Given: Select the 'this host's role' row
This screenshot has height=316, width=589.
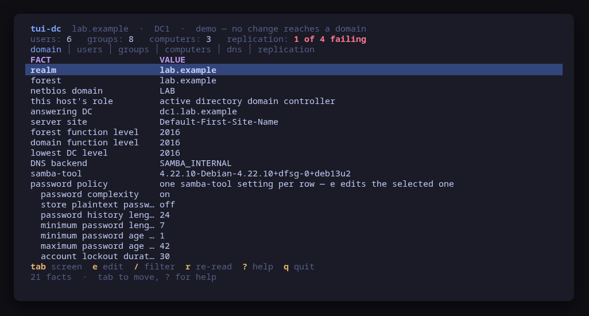Looking at the screenshot, I should 294,102.
